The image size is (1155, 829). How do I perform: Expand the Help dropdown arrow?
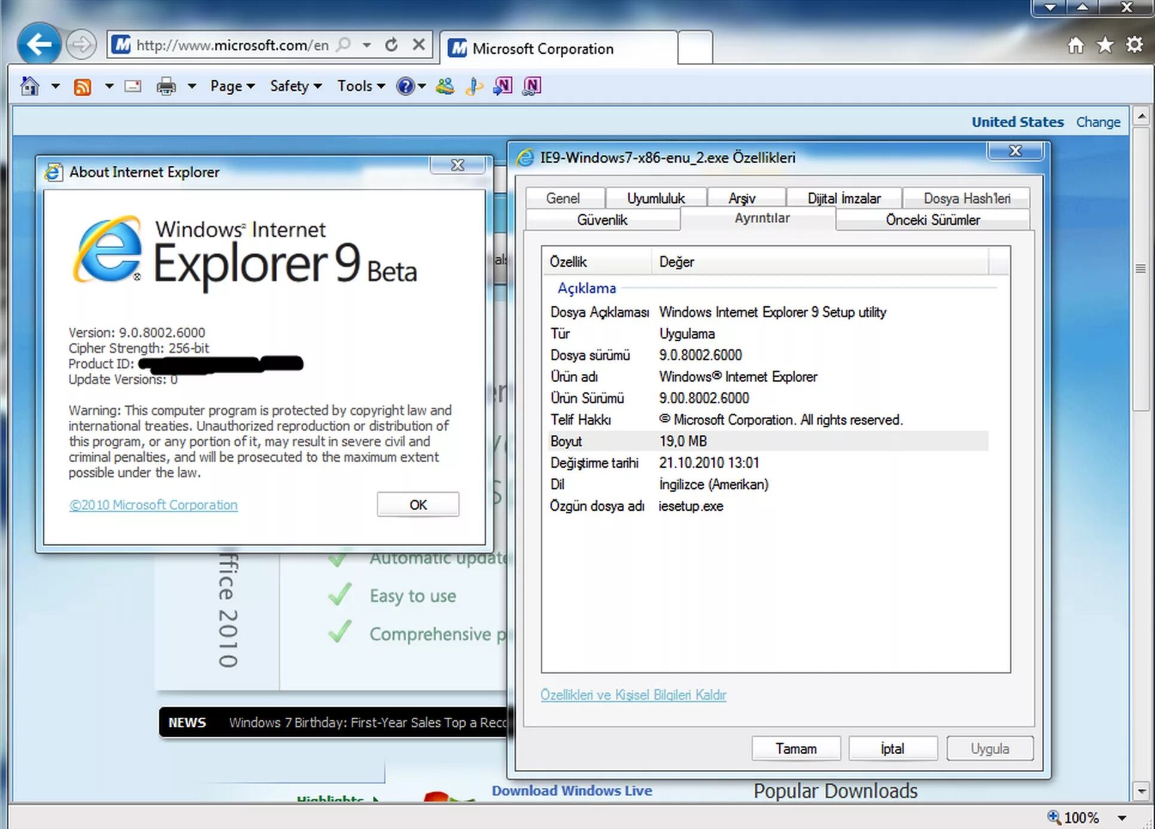click(422, 86)
